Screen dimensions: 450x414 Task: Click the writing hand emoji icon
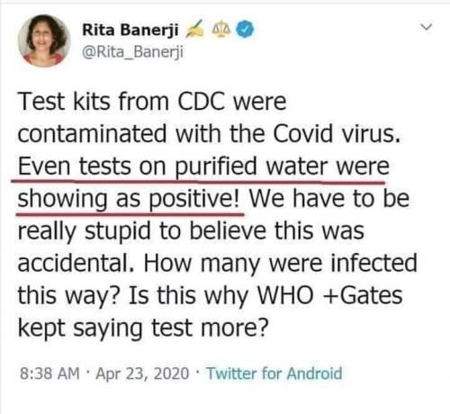[195, 30]
